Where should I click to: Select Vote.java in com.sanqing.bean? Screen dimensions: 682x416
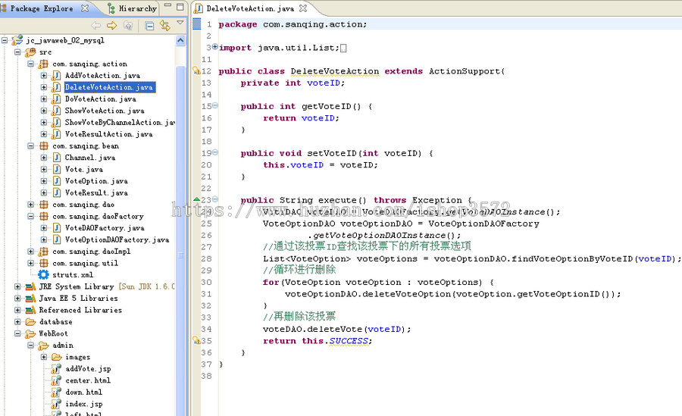(84, 170)
